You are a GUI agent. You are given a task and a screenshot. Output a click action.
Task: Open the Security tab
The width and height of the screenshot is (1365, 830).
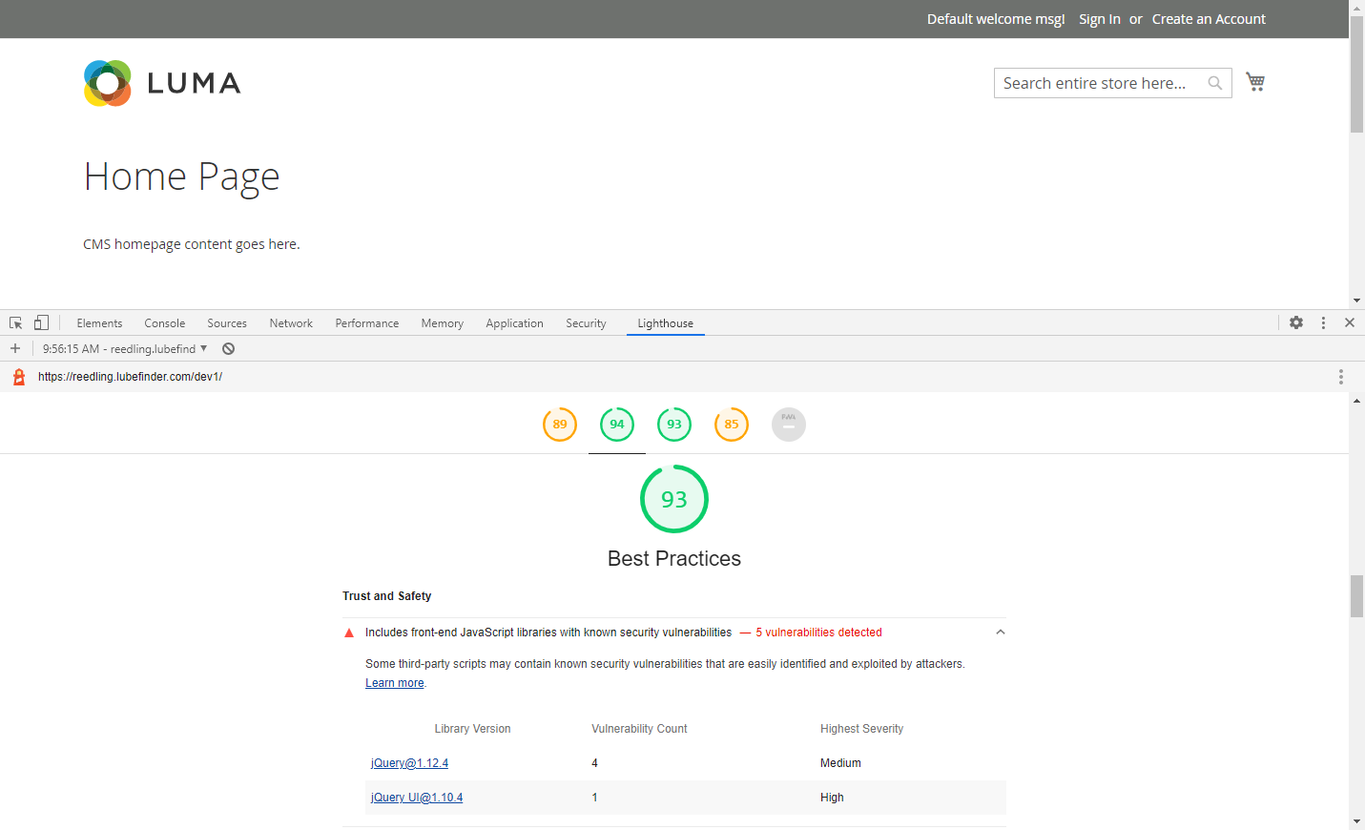(586, 323)
